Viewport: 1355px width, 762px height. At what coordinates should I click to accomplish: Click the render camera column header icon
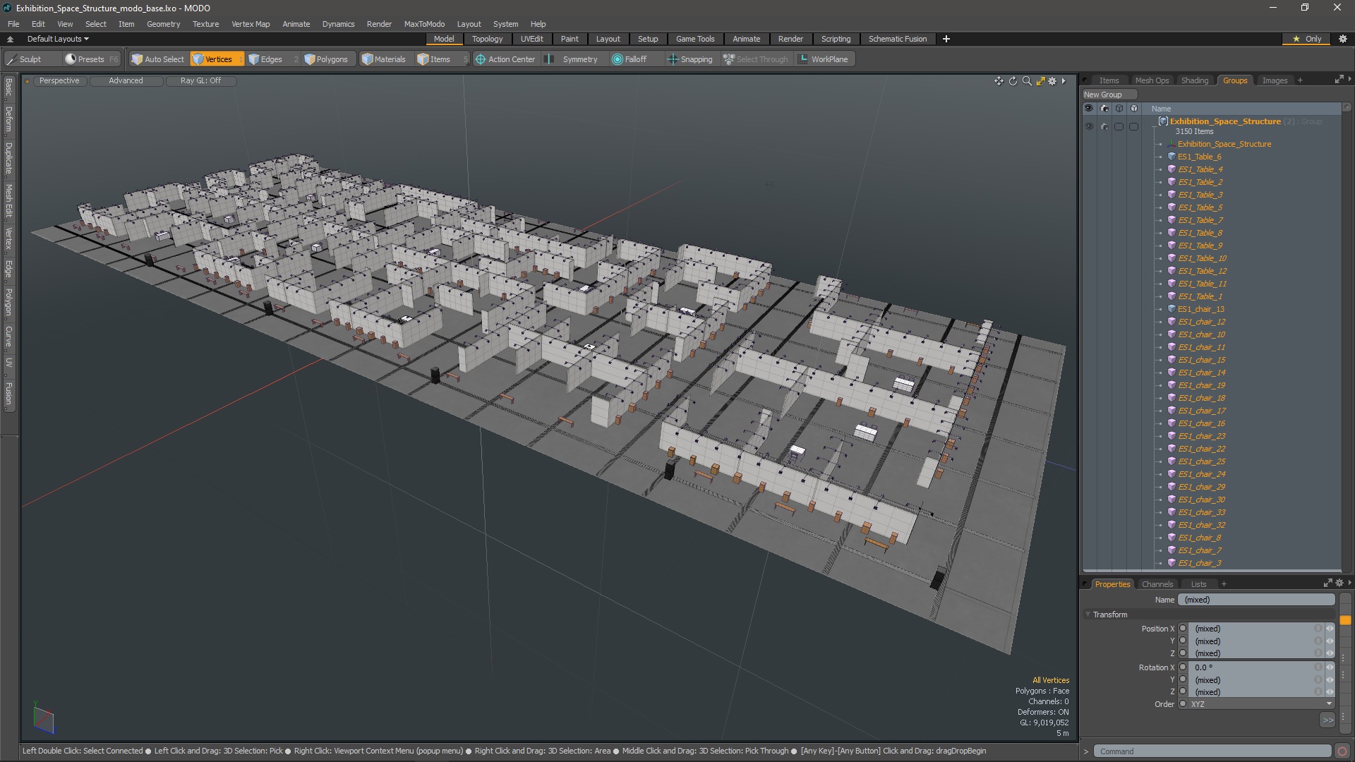click(x=1104, y=109)
